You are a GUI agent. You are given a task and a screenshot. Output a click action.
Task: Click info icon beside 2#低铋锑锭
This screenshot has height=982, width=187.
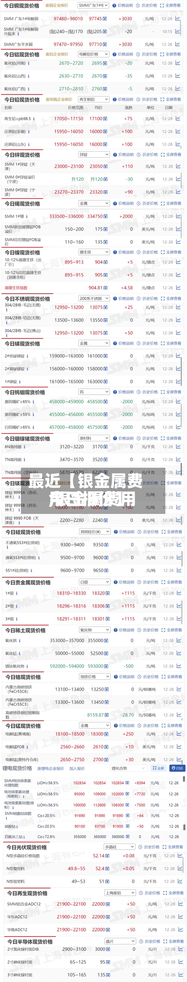coord(27,357)
